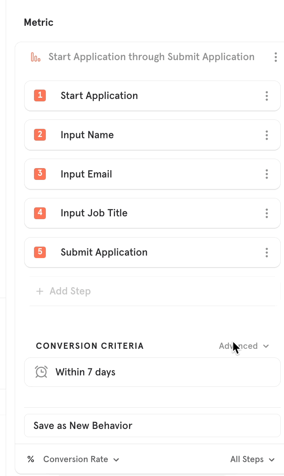284x476 pixels.
Task: Click the Metric section heading
Action: [38, 22]
